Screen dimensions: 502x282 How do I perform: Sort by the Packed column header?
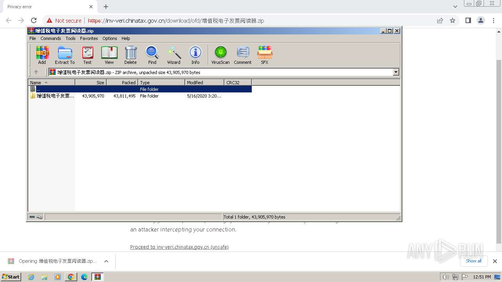coord(122,82)
